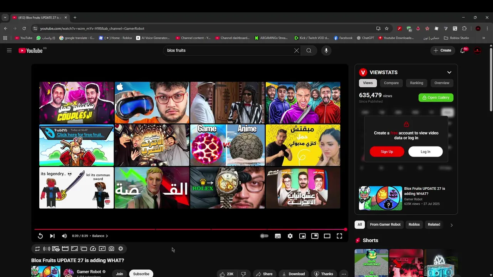Click the clapperboard cinema mode icon
Image resolution: width=493 pixels, height=277 pixels.
(x=65, y=249)
